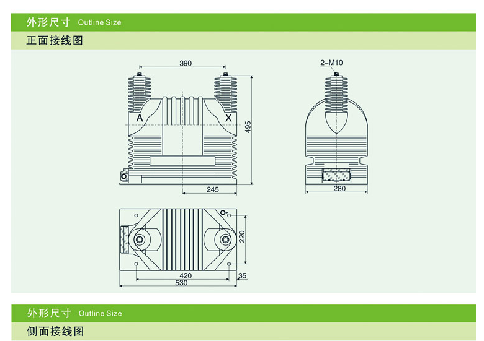Click the 245 dimension value
The height and width of the screenshot is (341, 484).
coord(213,189)
